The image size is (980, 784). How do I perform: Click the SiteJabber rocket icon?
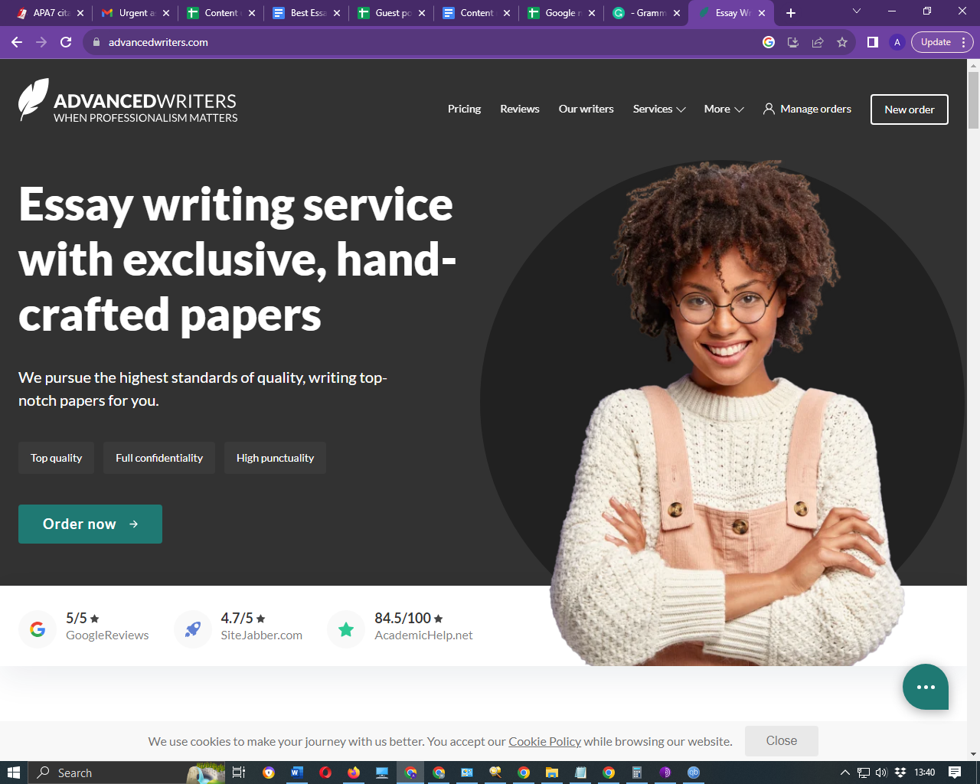(x=193, y=629)
